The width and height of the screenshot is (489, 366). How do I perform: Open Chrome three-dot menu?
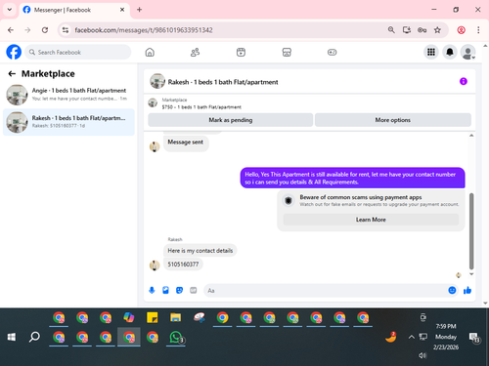pyautogui.click(x=478, y=30)
